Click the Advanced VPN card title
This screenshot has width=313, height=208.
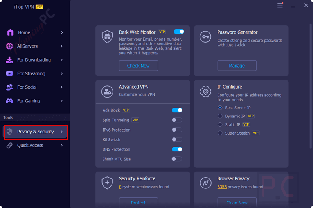point(133,87)
